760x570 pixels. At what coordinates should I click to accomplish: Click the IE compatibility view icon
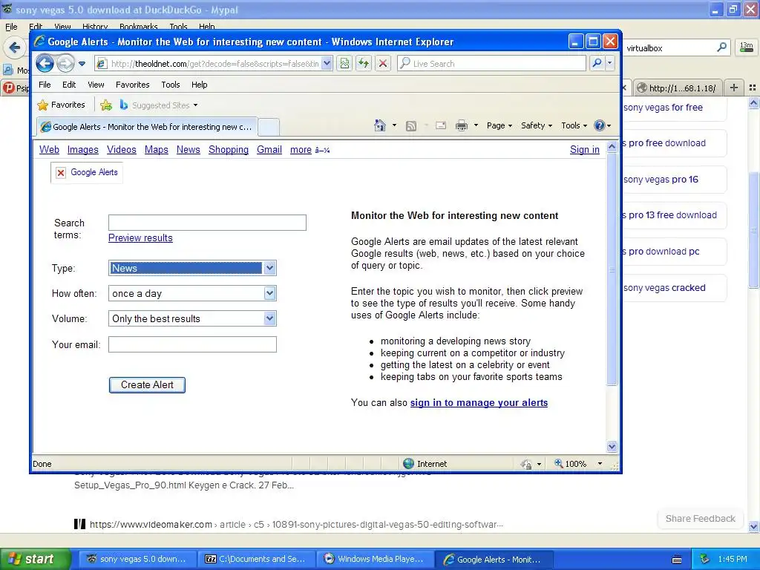coord(344,64)
